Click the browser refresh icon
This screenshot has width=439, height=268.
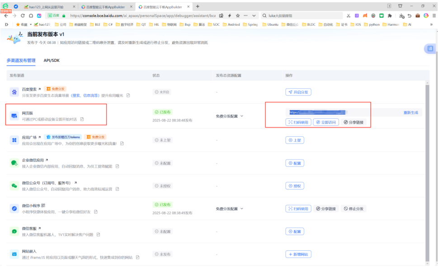tap(23, 16)
